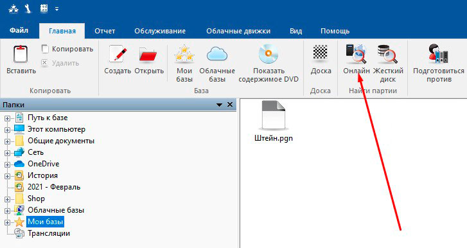Select Путь к базе in folder tree
The image size is (467, 248).
point(48,118)
